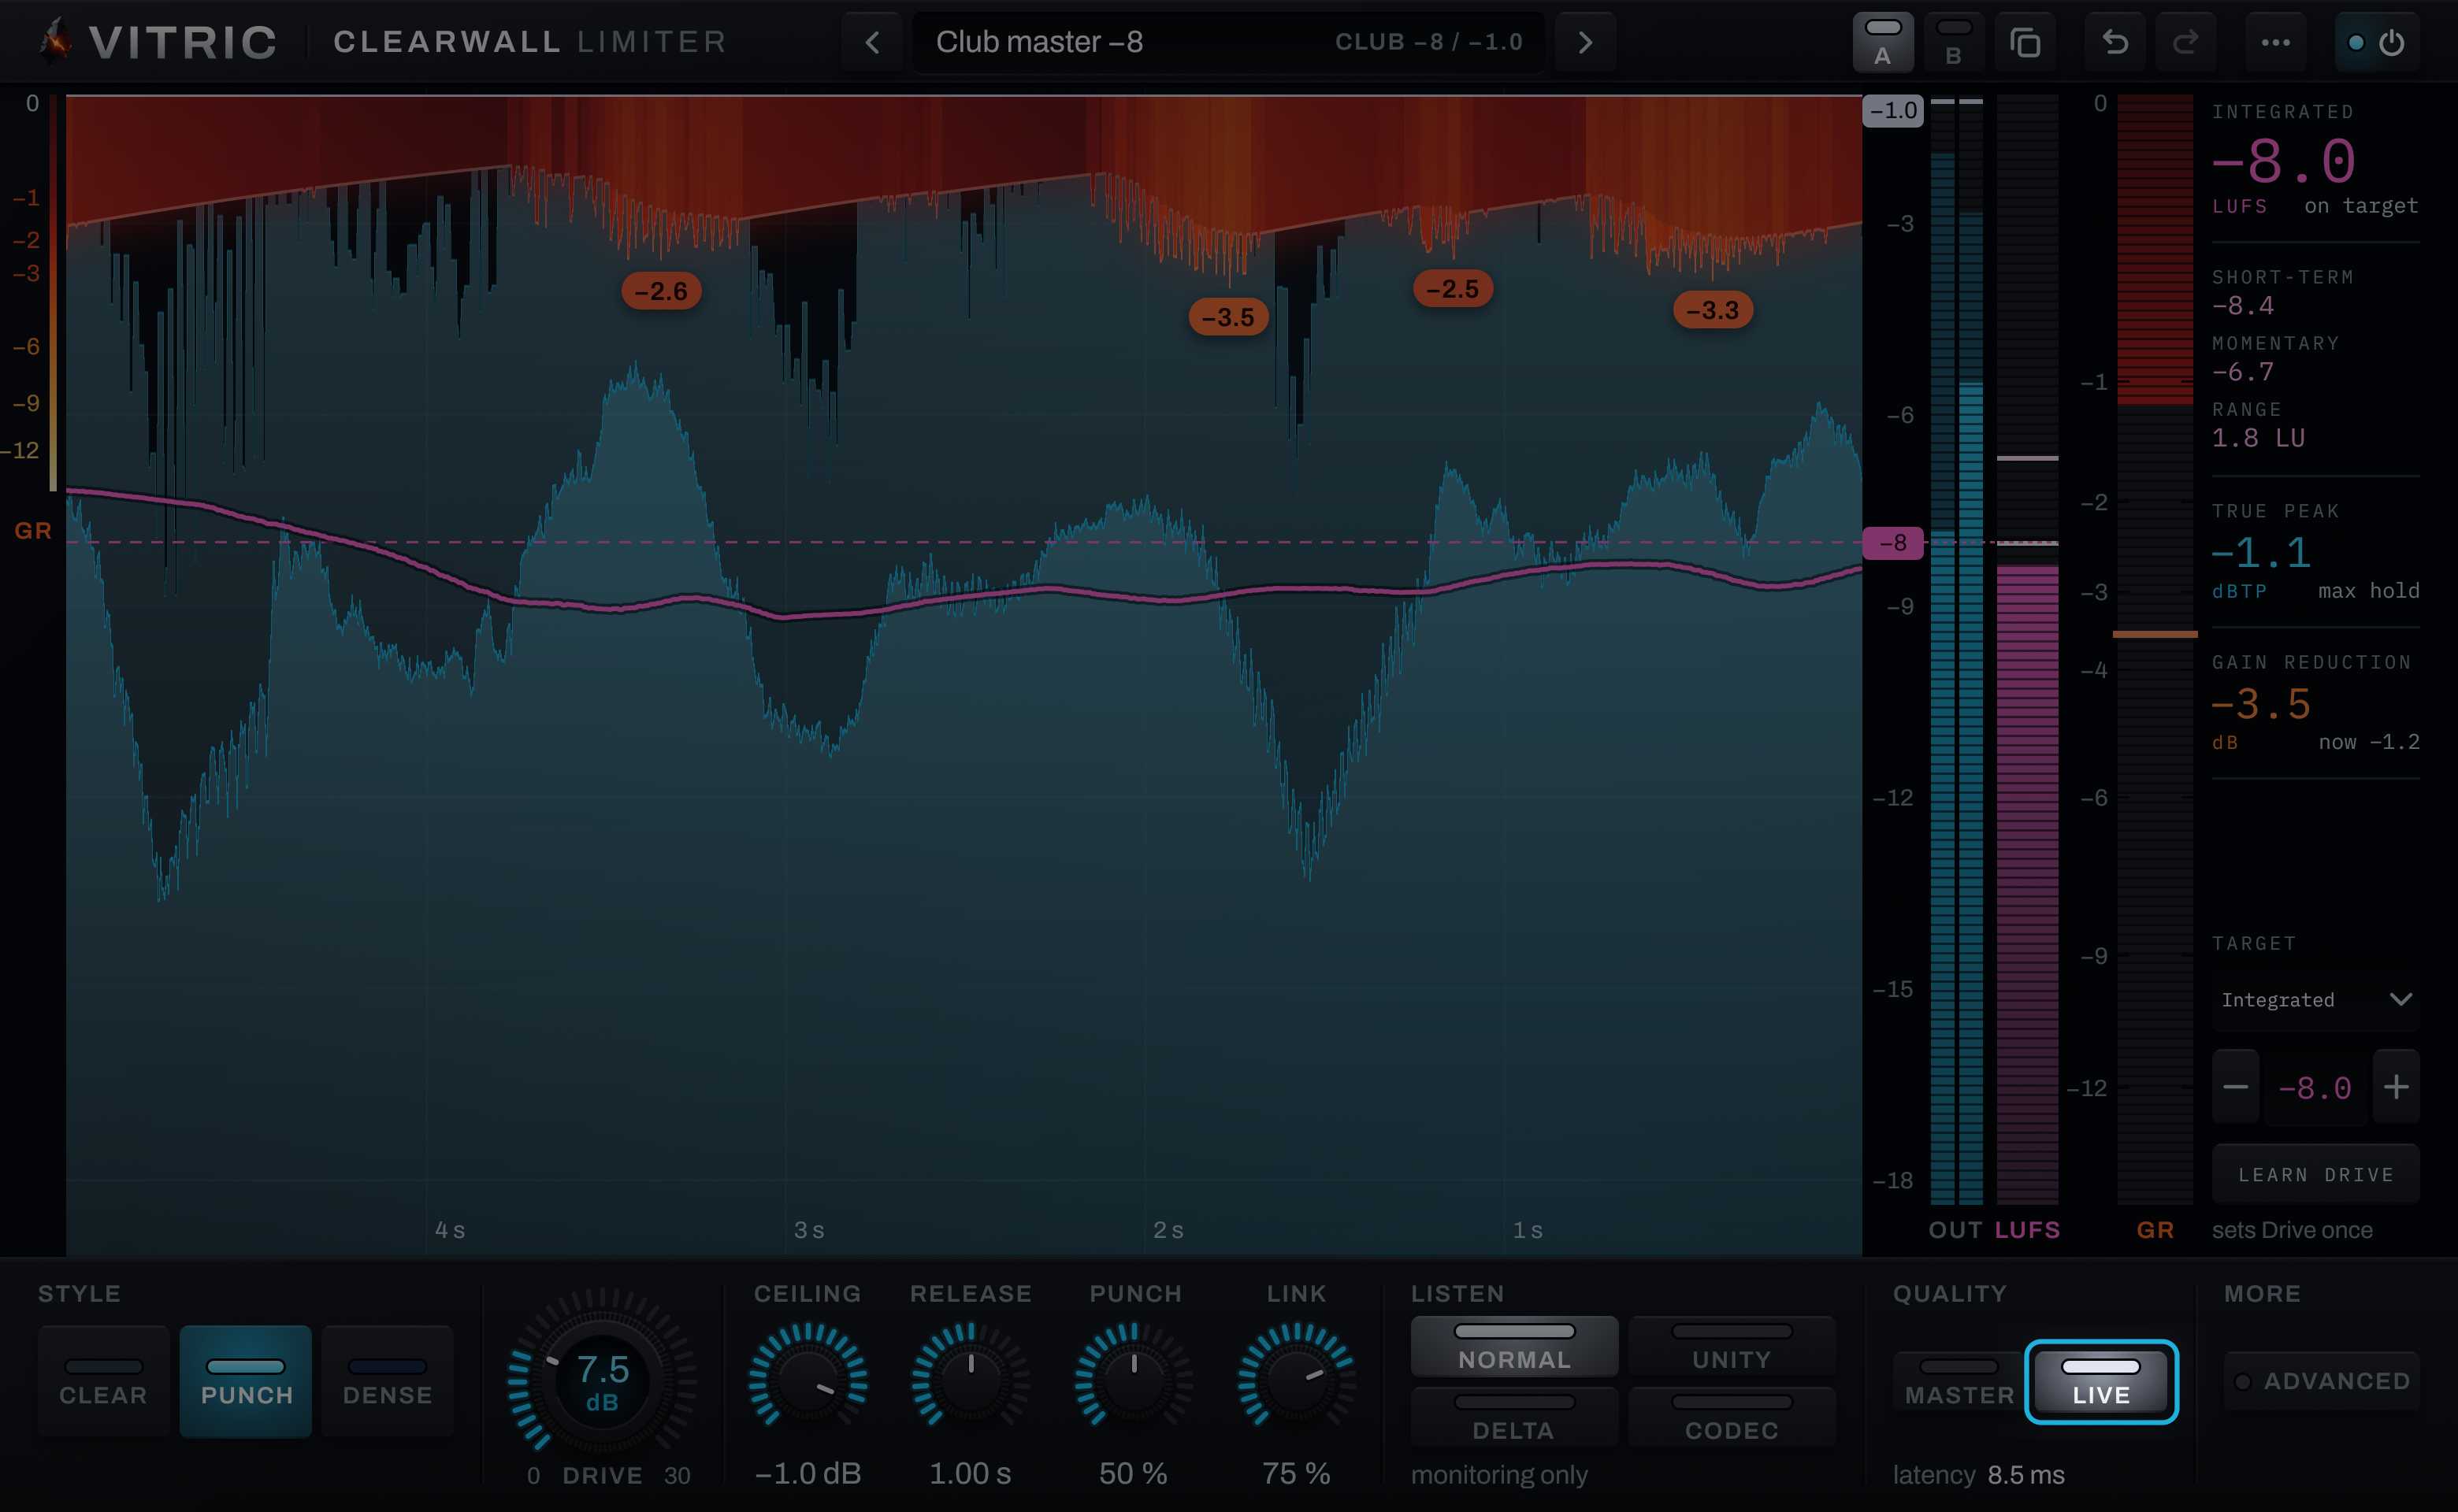Click the Release knob
2458x1512 pixels.
tap(971, 1380)
